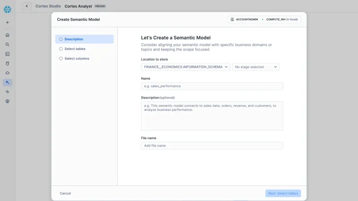Open the No stage selected dropdown
Screen dimensions: 358x201
point(256,67)
